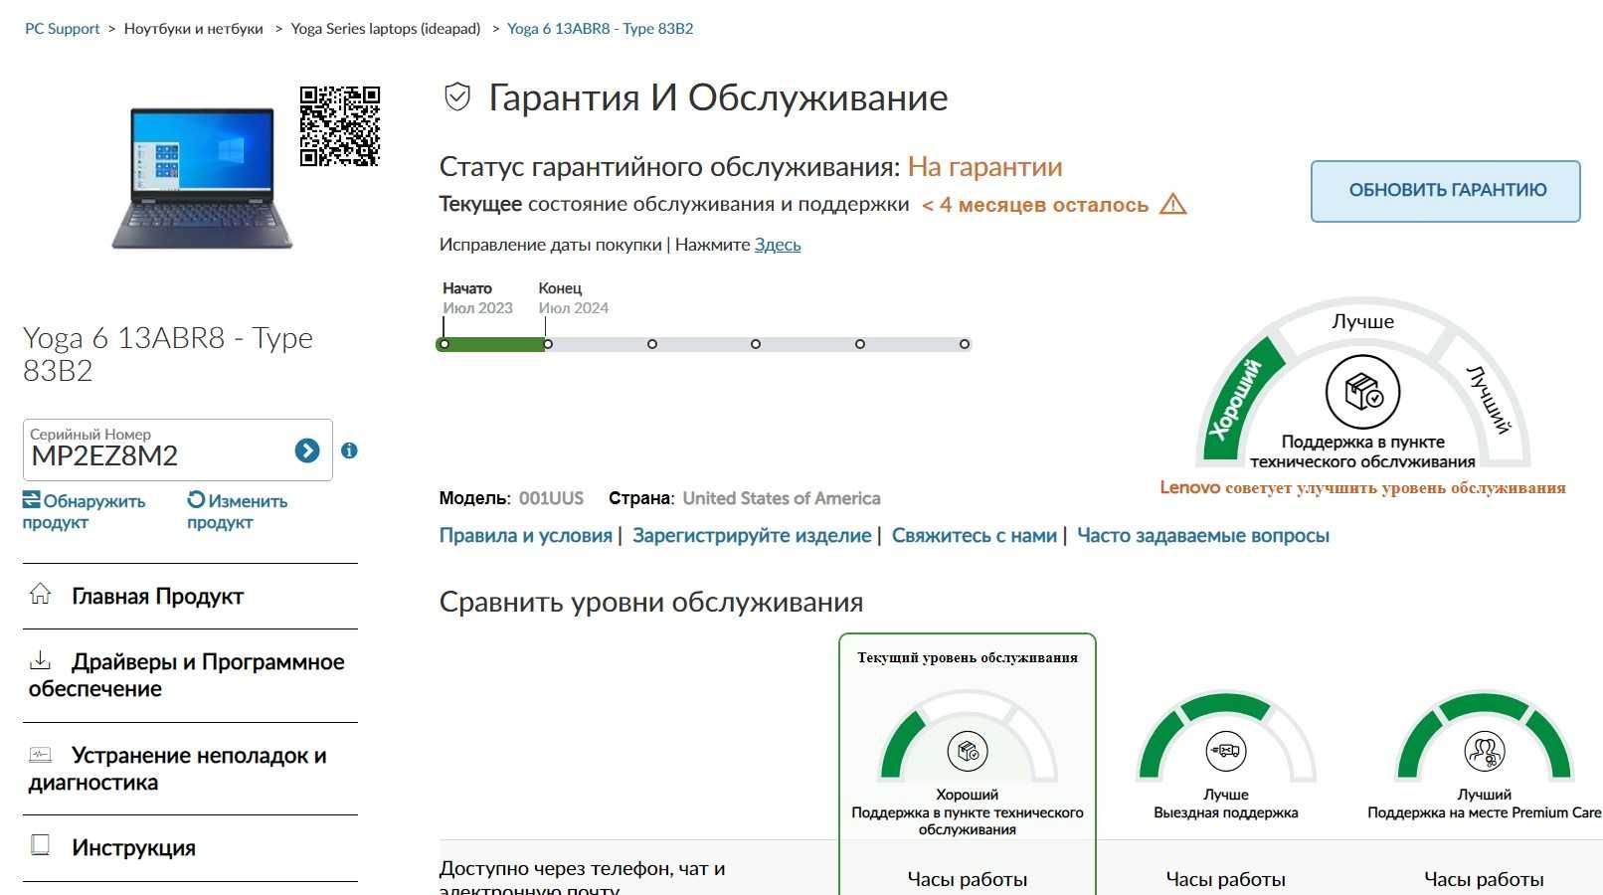
Task: Click Yoga 6 13ABR8 - Type 83B2 title
Action: coord(168,354)
